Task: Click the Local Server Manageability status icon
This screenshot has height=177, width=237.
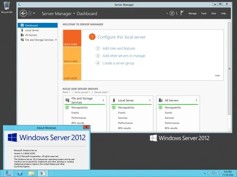Action: click(x=114, y=107)
